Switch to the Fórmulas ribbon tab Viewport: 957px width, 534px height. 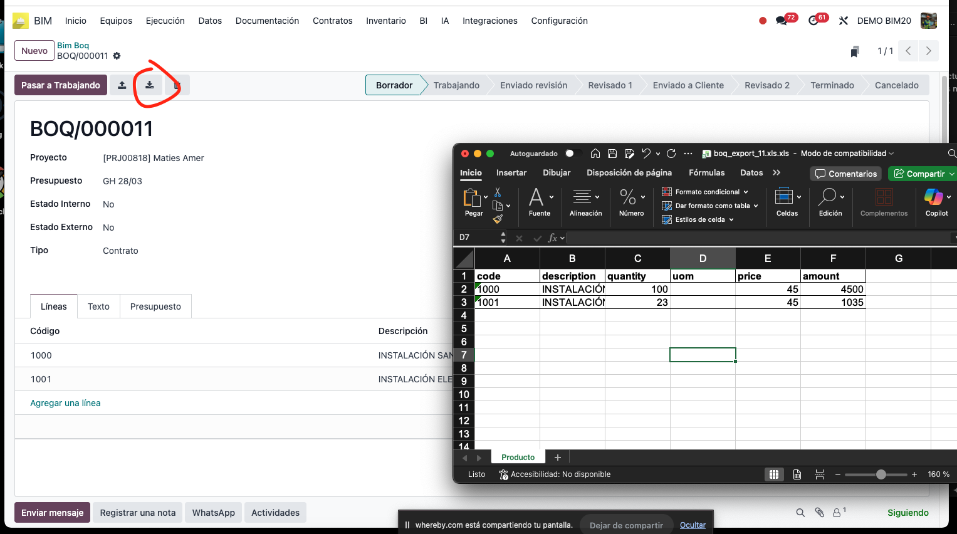706,172
